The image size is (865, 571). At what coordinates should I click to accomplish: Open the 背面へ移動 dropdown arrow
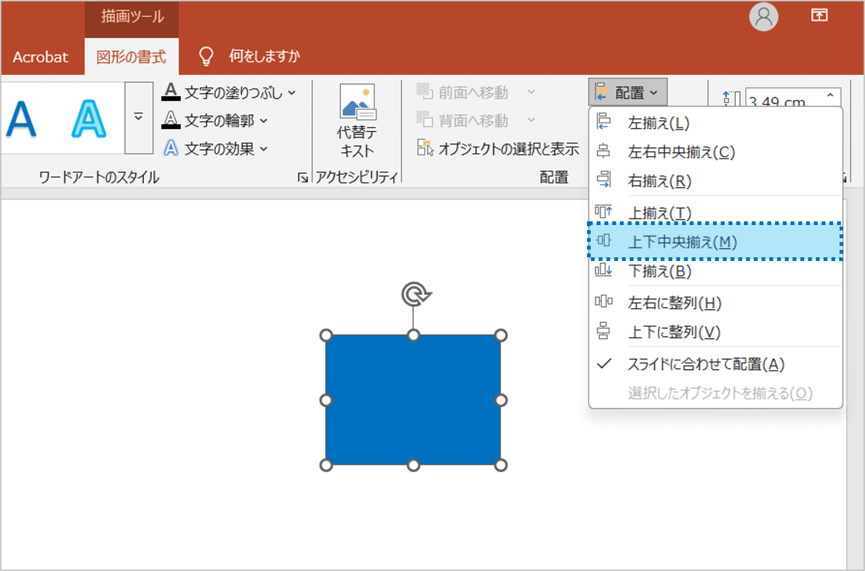coord(531,120)
